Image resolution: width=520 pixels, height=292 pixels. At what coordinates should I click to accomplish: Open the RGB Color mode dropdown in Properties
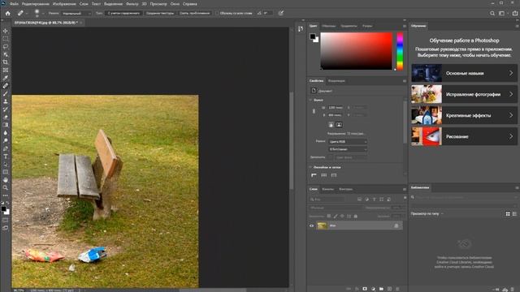click(x=348, y=142)
